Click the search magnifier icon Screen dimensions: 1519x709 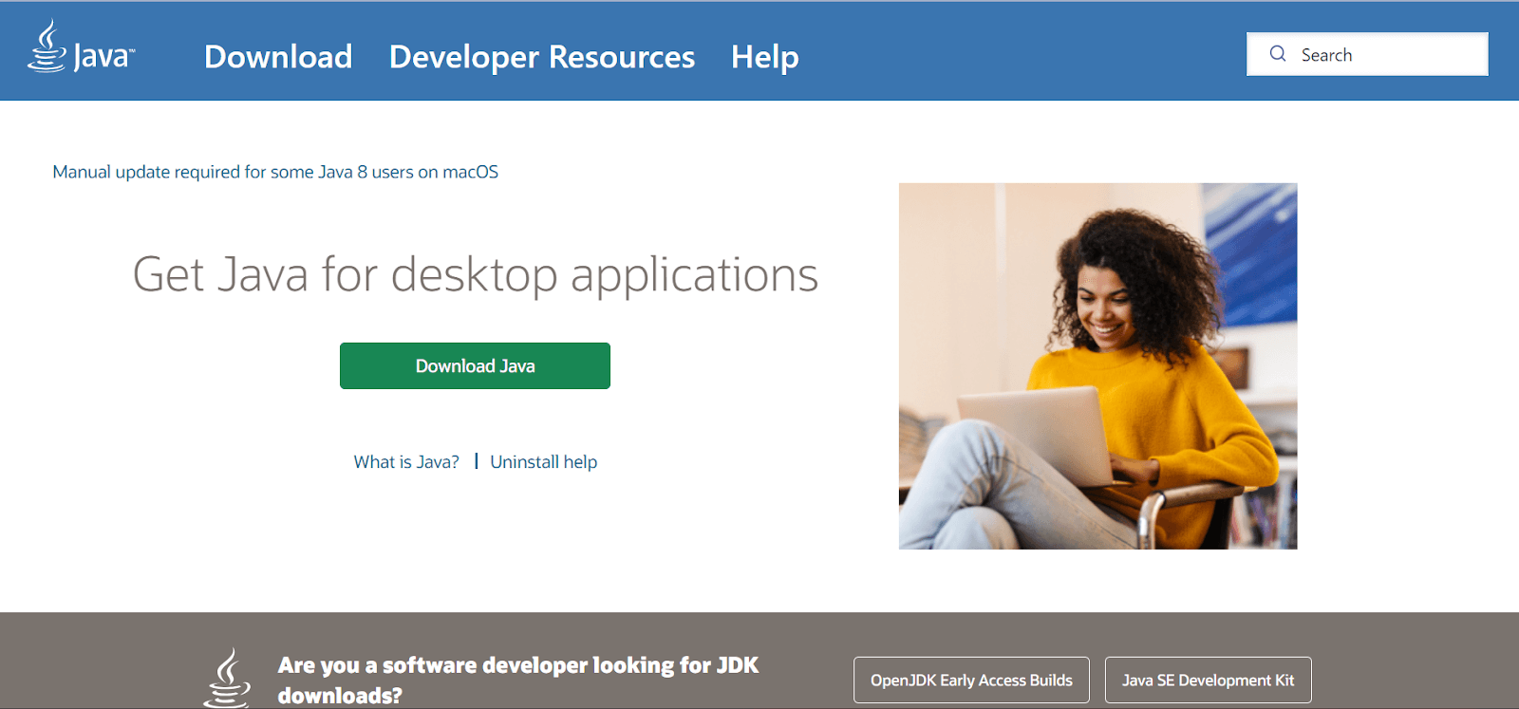[x=1278, y=54]
